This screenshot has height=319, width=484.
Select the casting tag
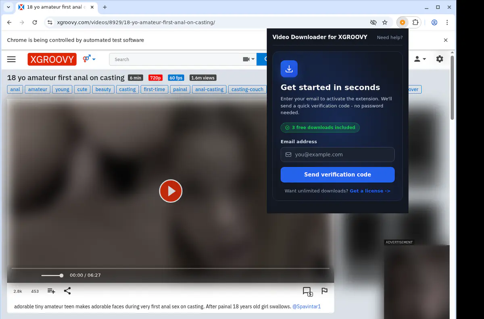127,90
